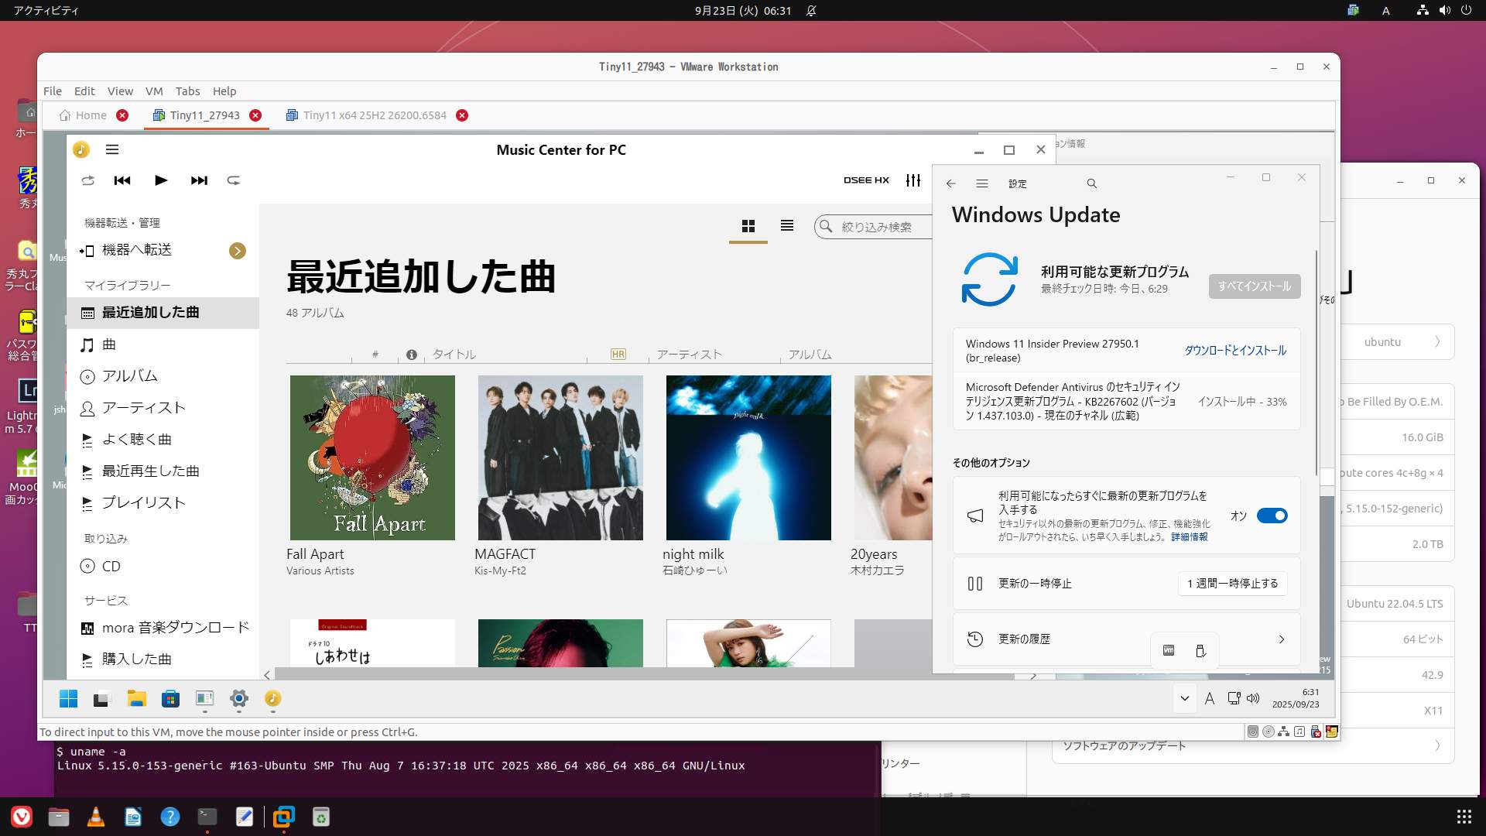The image size is (1486, 836).
Task: Click Download and Install link
Action: pyautogui.click(x=1235, y=351)
